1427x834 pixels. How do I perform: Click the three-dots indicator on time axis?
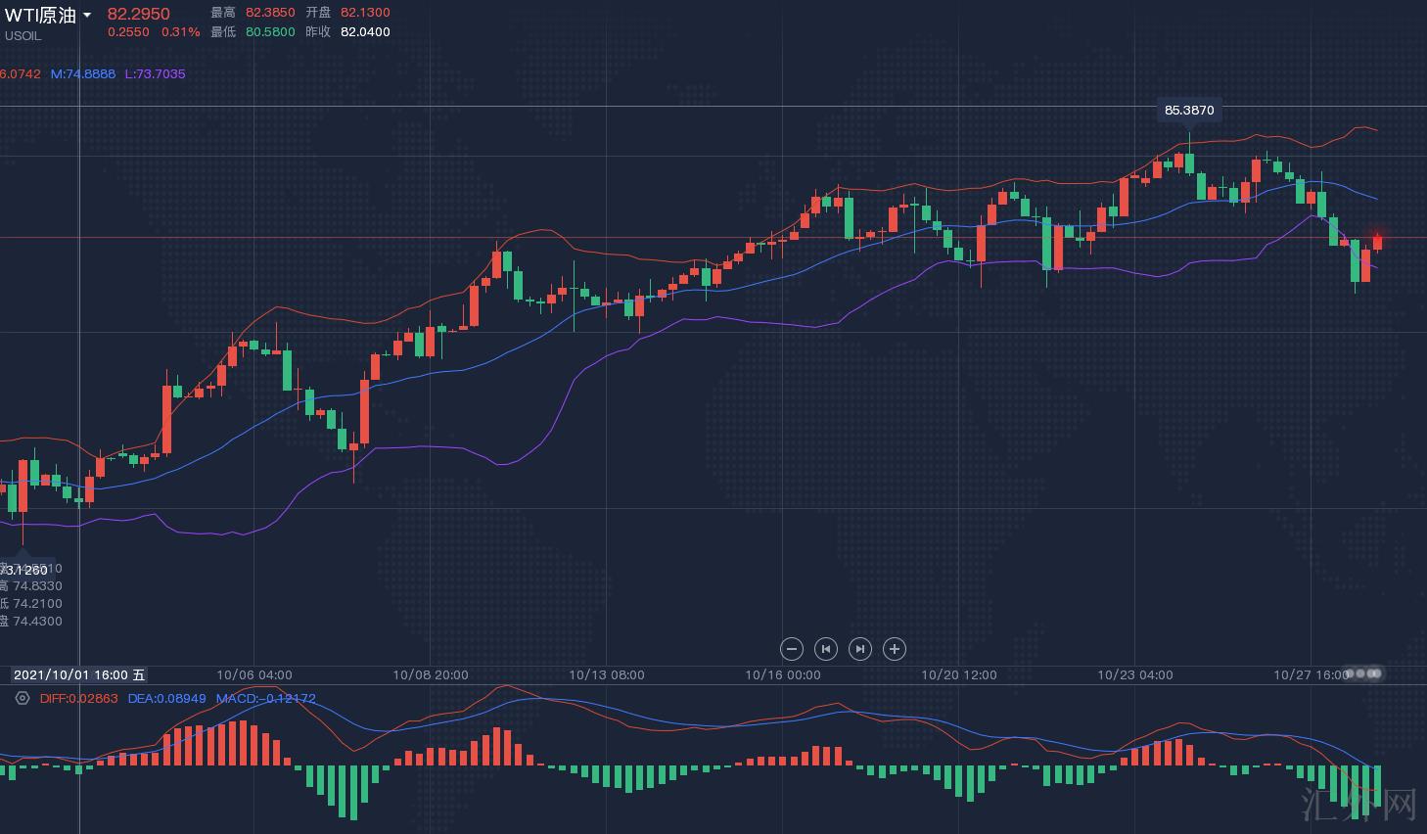tap(1364, 673)
